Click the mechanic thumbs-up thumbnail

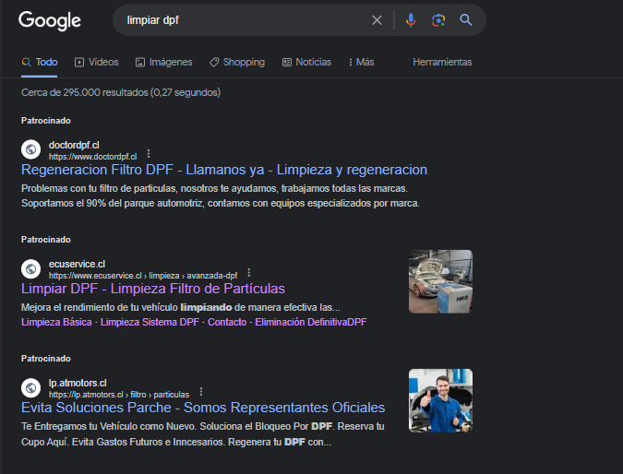pyautogui.click(x=440, y=400)
